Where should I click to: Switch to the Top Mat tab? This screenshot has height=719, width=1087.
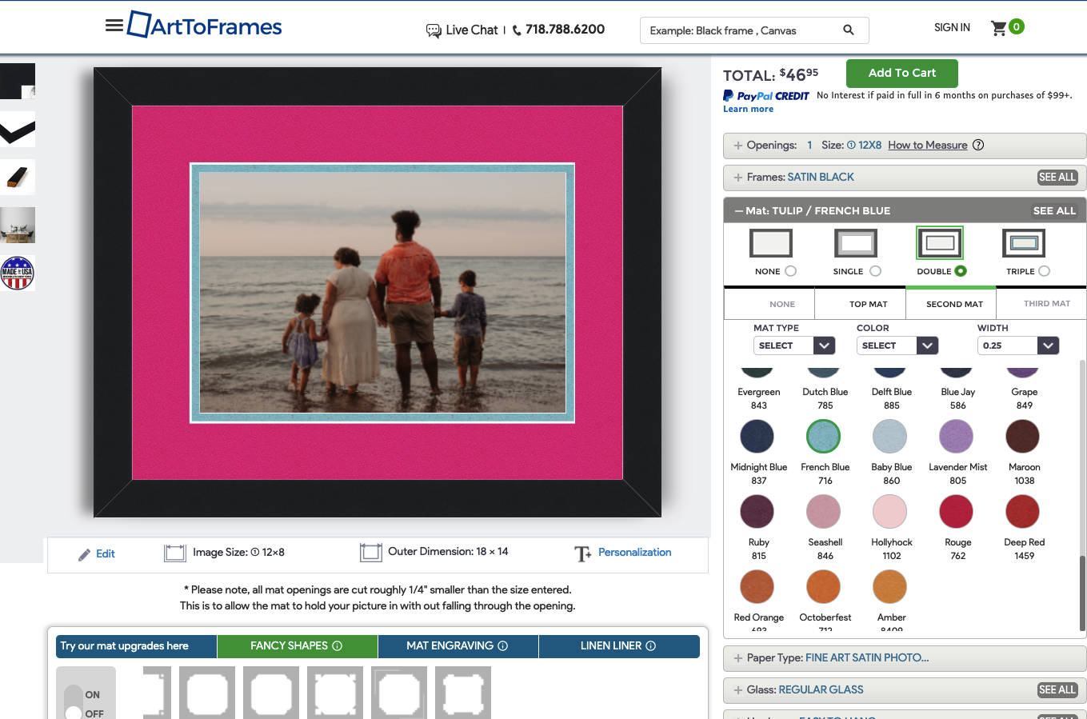click(x=868, y=304)
